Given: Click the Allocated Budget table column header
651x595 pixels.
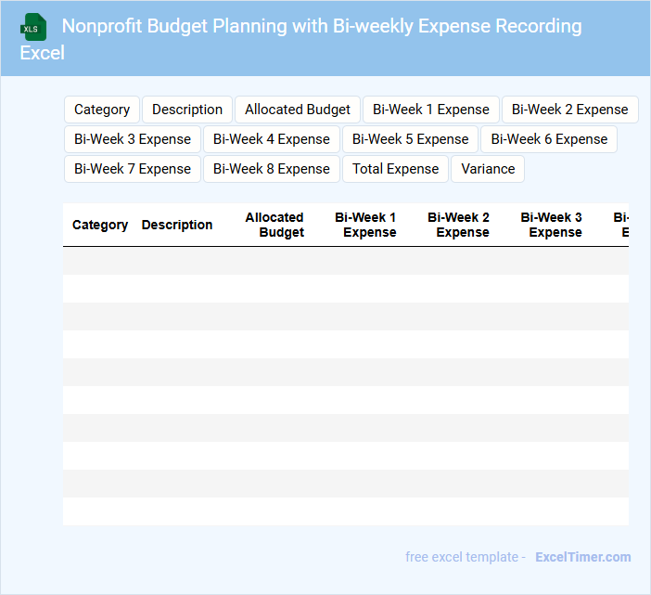Looking at the screenshot, I should click(275, 225).
